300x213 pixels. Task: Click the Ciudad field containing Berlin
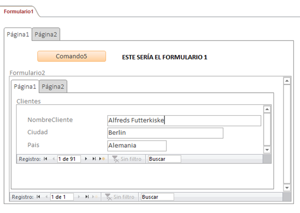click(x=165, y=133)
